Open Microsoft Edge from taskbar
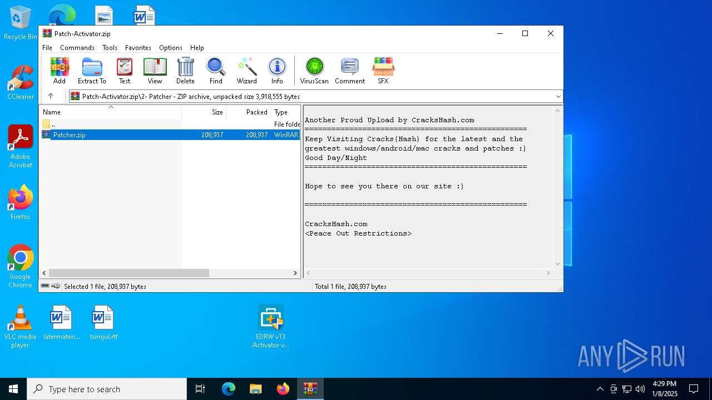The width and height of the screenshot is (712, 400). 229,389
